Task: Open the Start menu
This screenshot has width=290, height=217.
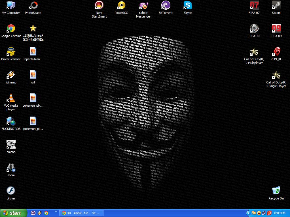Action: pos(14,213)
